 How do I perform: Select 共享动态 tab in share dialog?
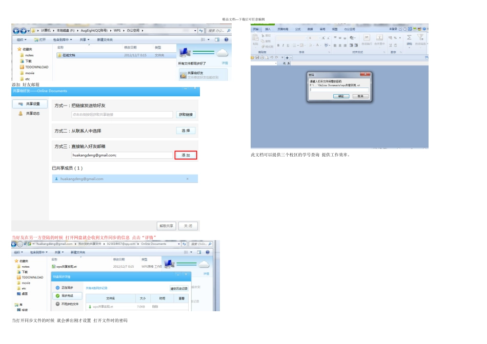click(x=30, y=114)
